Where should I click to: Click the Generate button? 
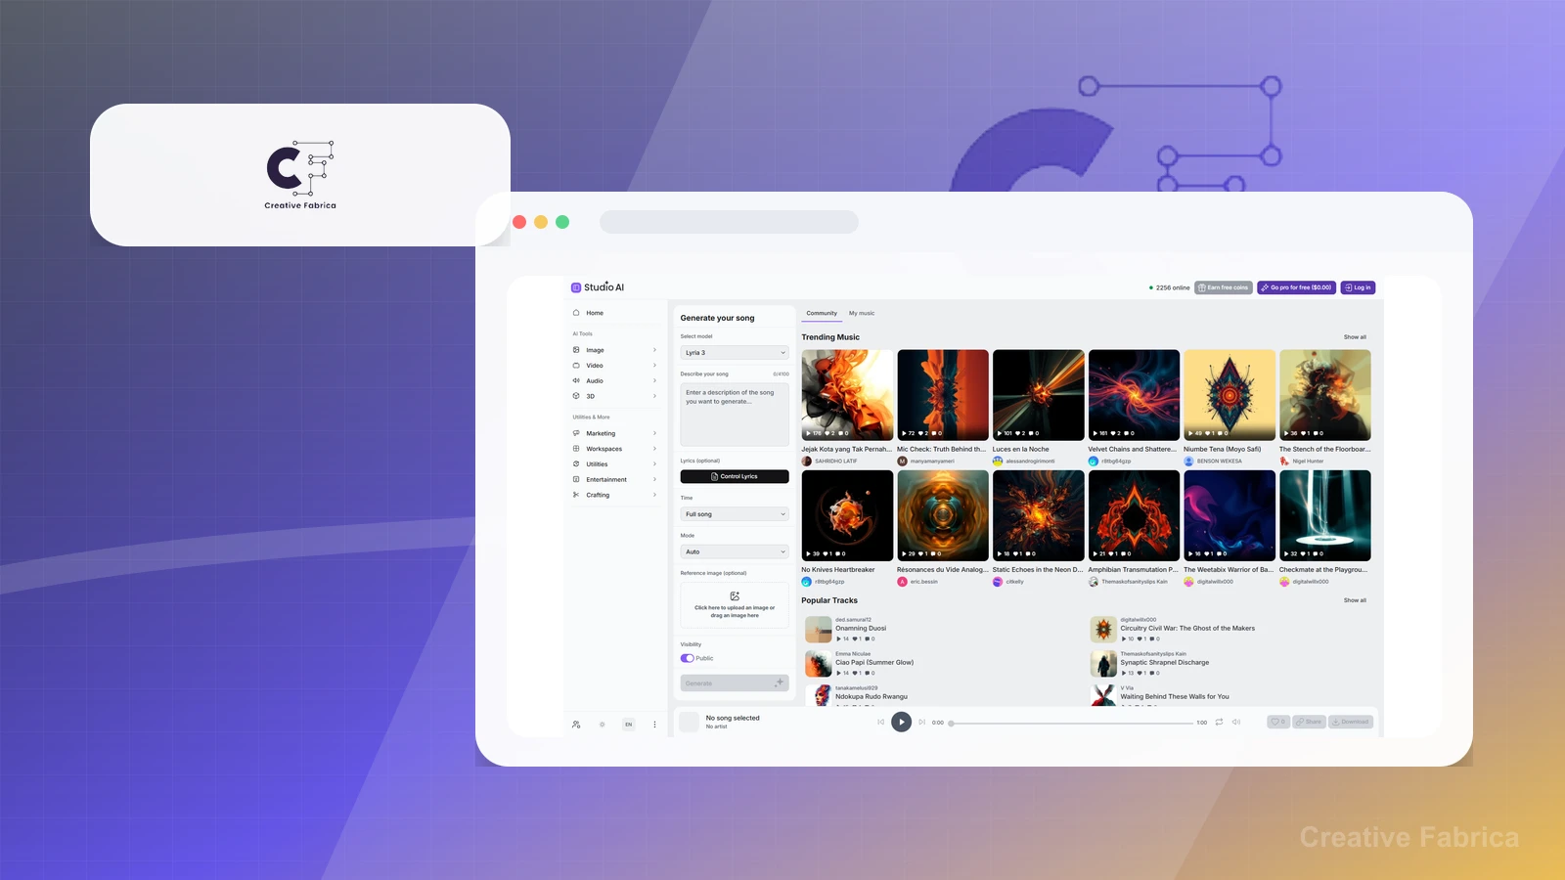[735, 683]
